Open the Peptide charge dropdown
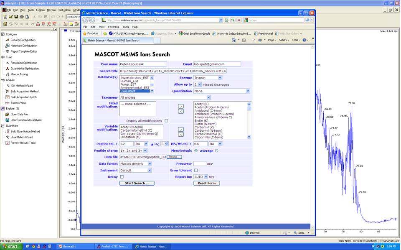Image resolution: width=401 pixels, height=250 pixels. point(134,151)
